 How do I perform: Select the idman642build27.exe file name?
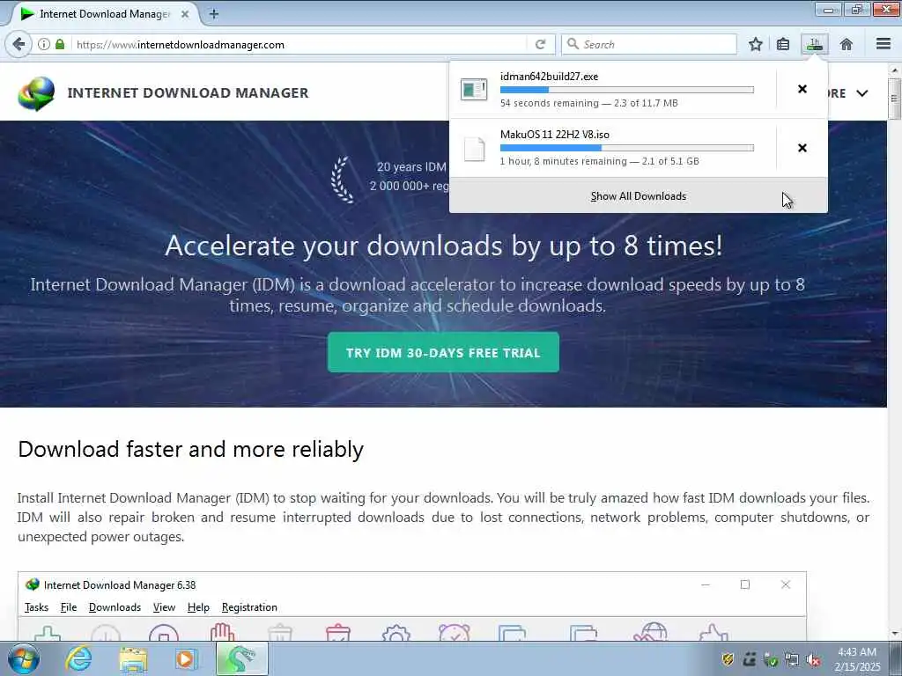(x=550, y=77)
